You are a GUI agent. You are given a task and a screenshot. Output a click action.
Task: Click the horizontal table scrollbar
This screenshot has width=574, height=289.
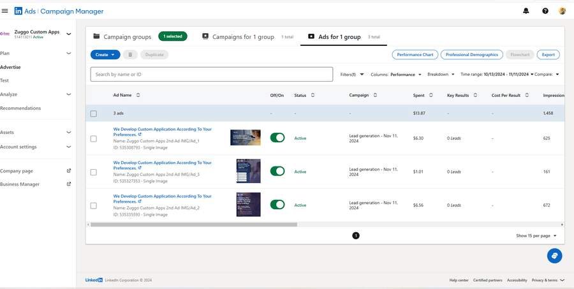point(194,225)
